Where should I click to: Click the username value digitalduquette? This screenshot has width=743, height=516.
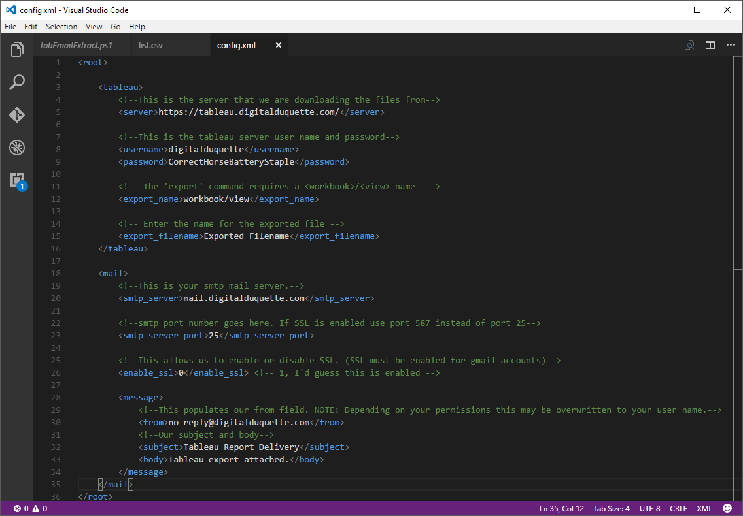[206, 149]
